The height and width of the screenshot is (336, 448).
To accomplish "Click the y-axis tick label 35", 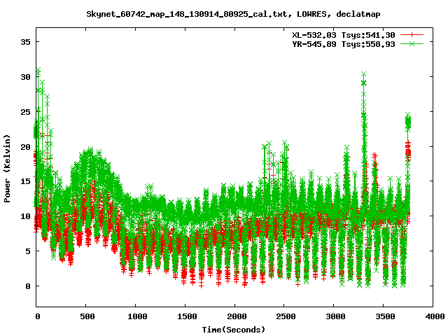I will pos(25,42).
